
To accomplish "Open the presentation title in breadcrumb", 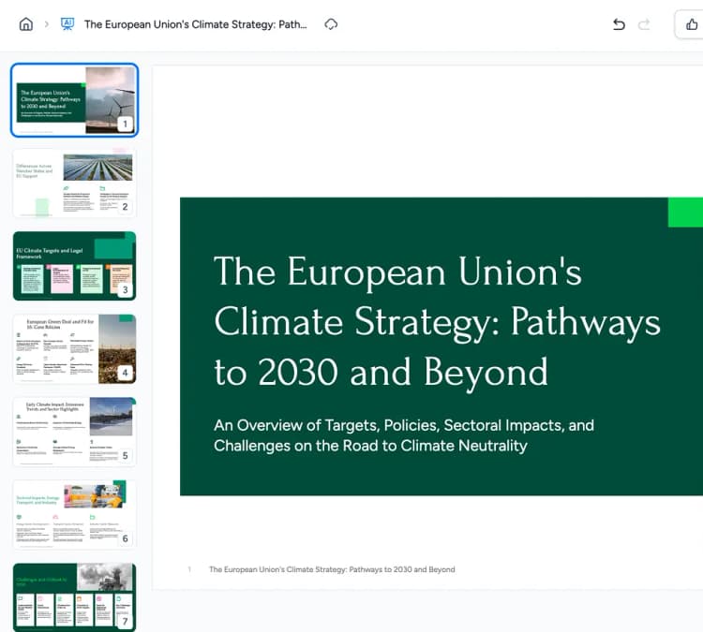I will point(196,24).
